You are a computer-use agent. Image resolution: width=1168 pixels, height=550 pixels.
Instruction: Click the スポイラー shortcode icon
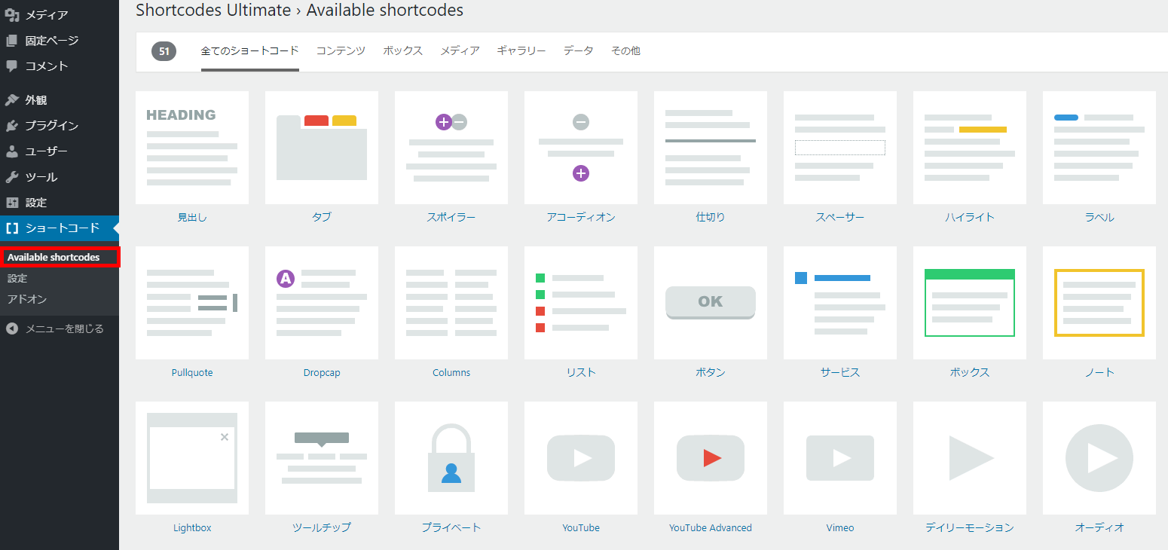click(451, 148)
